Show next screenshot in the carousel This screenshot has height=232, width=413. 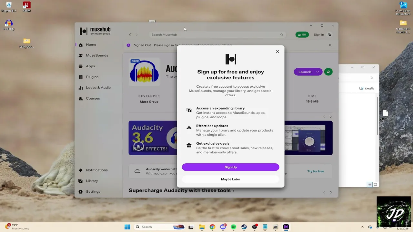(x=330, y=117)
